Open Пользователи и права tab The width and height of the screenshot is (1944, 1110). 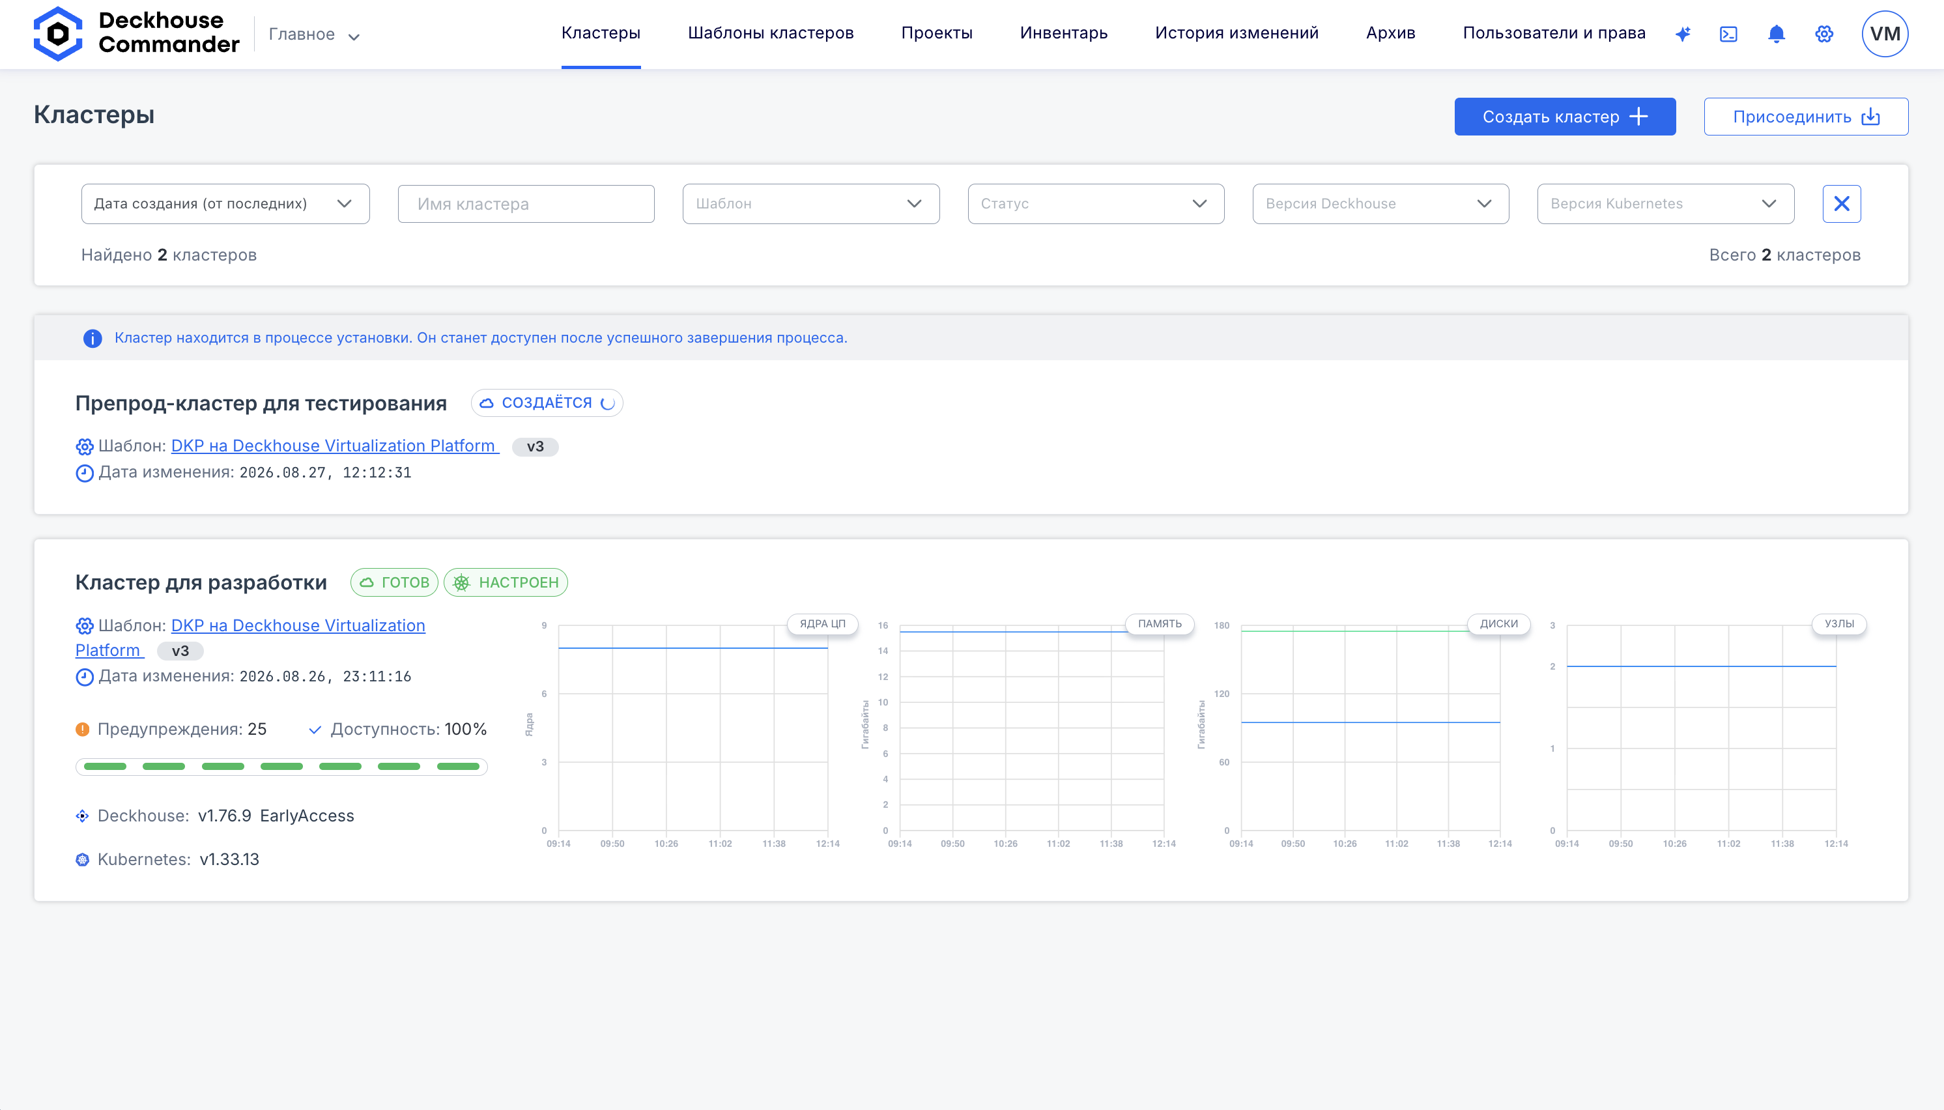1554,33
